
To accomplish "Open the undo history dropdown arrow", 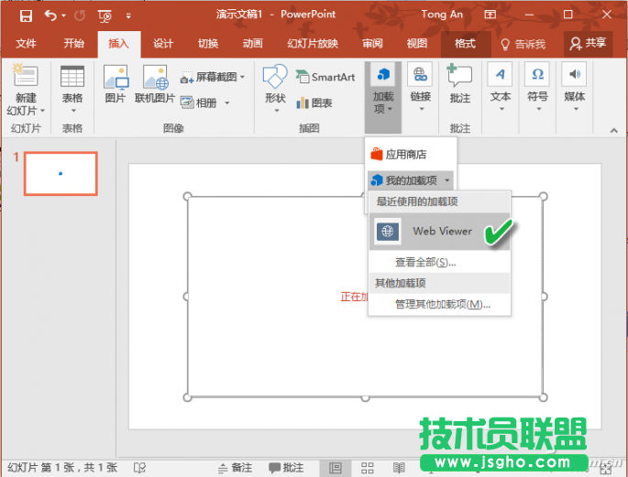I will coord(63,16).
